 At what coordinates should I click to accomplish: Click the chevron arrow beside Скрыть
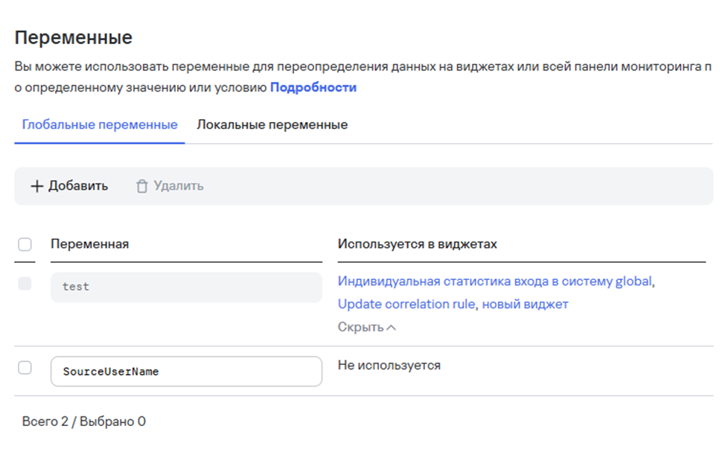(392, 328)
